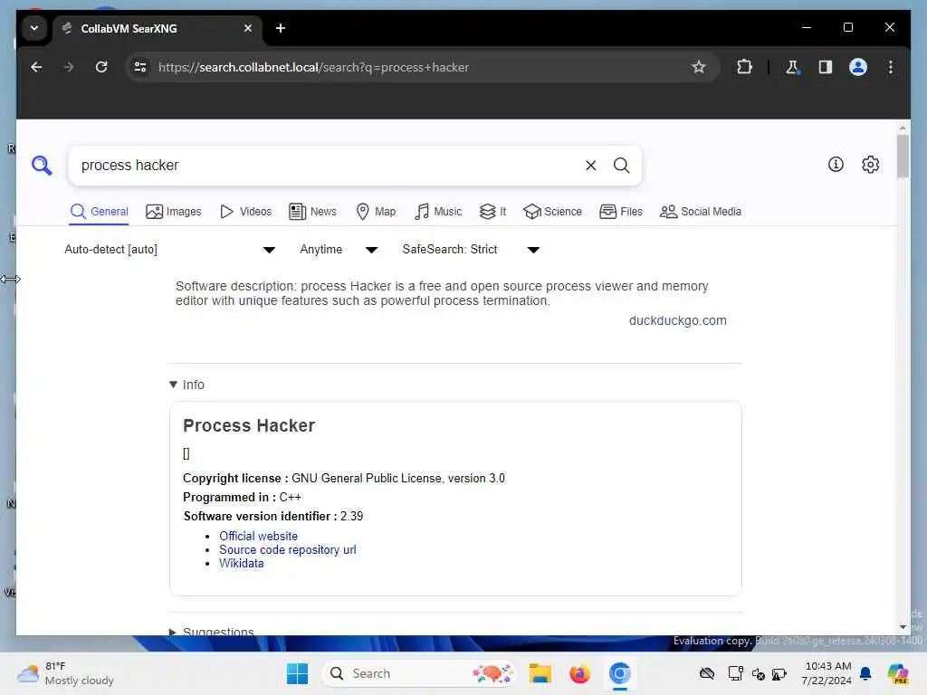
Task: Go back in browser history
Action: click(x=36, y=67)
